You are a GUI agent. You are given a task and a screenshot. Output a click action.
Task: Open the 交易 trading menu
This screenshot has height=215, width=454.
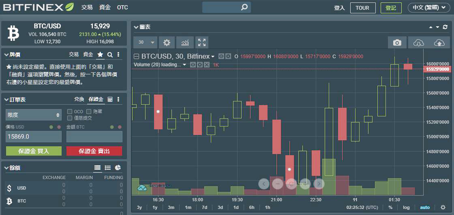(87, 7)
